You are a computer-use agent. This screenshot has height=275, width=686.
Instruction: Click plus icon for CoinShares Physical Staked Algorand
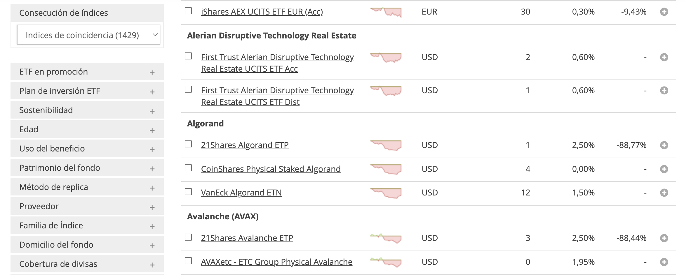point(664,169)
